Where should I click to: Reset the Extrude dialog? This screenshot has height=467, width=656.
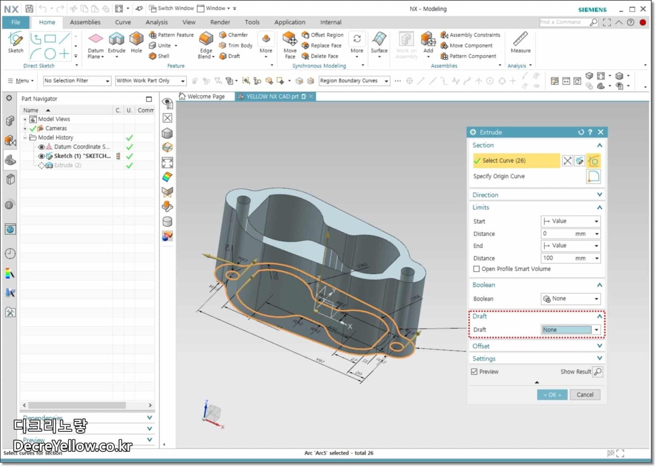(x=581, y=132)
